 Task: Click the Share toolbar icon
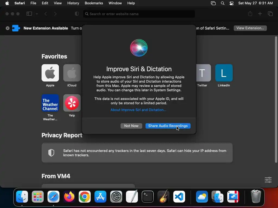coord(250,14)
